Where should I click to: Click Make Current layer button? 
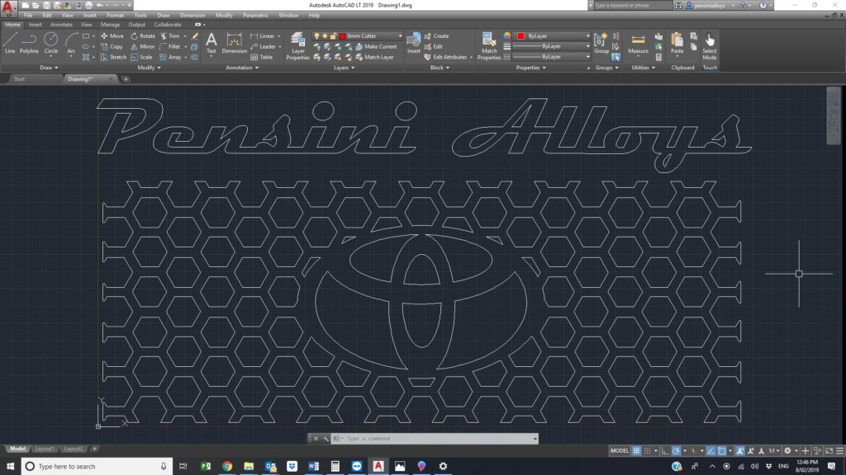[376, 46]
